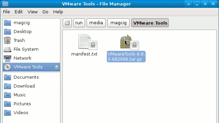Viewport: 219px width, 123px height.
Task: Click the sidebar pane resize handle
Action: tap(61, 90)
